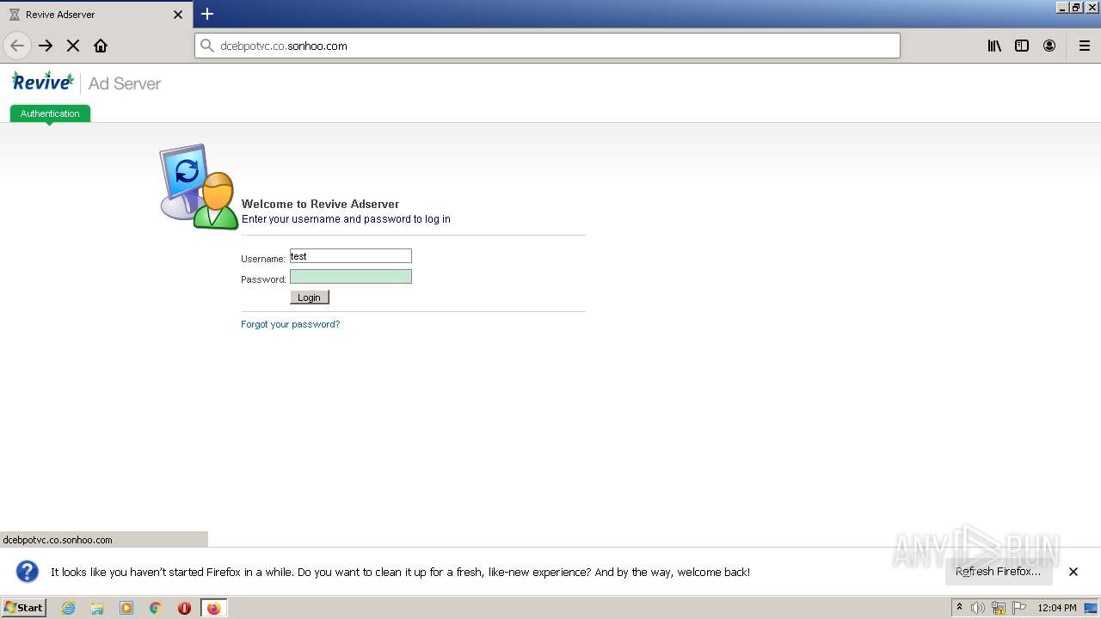Screen dimensions: 1101x619
Task: Open media player taskbar icon
Action: (126, 608)
